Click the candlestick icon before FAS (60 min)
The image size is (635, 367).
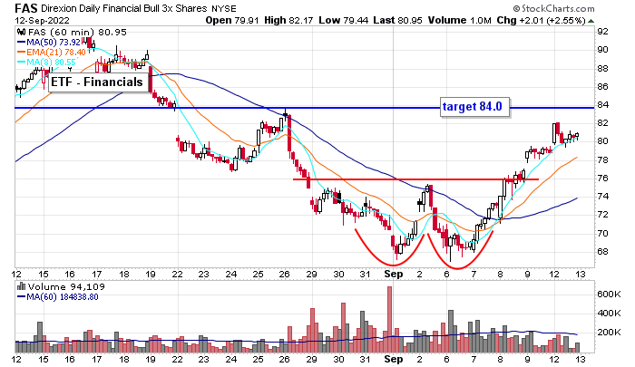pyautogui.click(x=20, y=32)
